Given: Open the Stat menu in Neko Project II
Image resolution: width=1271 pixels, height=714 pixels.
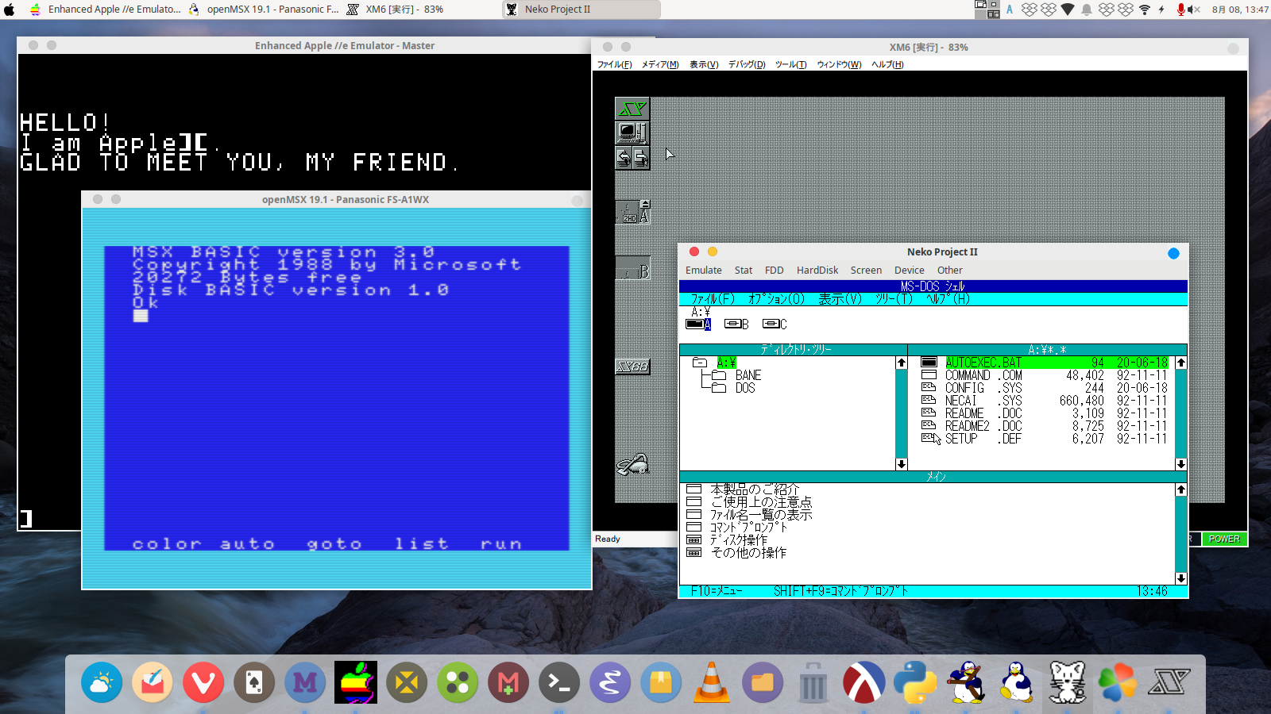Looking at the screenshot, I should tap(744, 271).
